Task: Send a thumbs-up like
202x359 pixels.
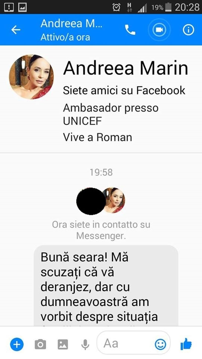Action: [x=186, y=344]
